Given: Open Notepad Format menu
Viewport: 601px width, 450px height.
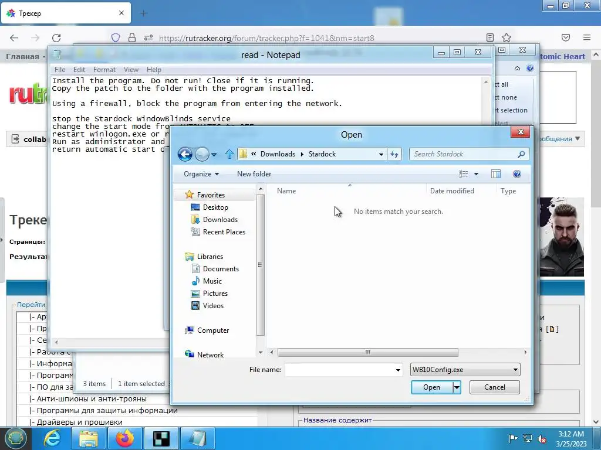Looking at the screenshot, I should [104, 70].
